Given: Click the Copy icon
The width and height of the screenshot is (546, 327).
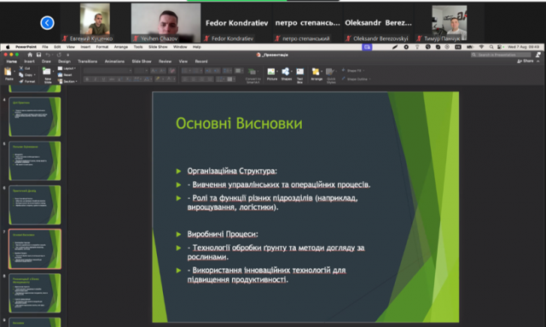Looking at the screenshot, I should 21,75.
